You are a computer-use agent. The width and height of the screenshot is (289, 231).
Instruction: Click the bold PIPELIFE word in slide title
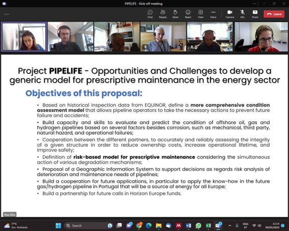pyautogui.click(x=66, y=71)
